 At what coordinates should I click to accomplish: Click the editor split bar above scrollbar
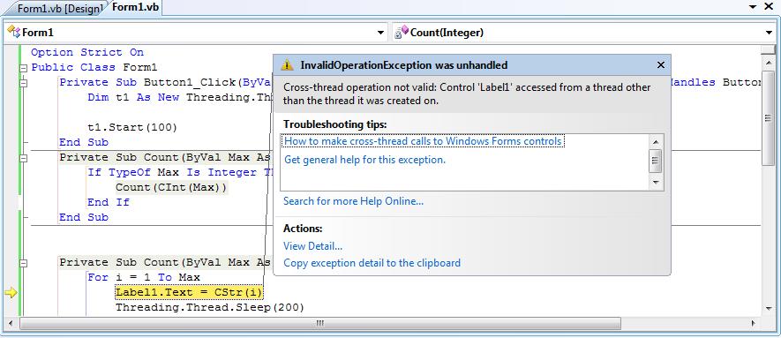pyautogui.click(x=769, y=49)
